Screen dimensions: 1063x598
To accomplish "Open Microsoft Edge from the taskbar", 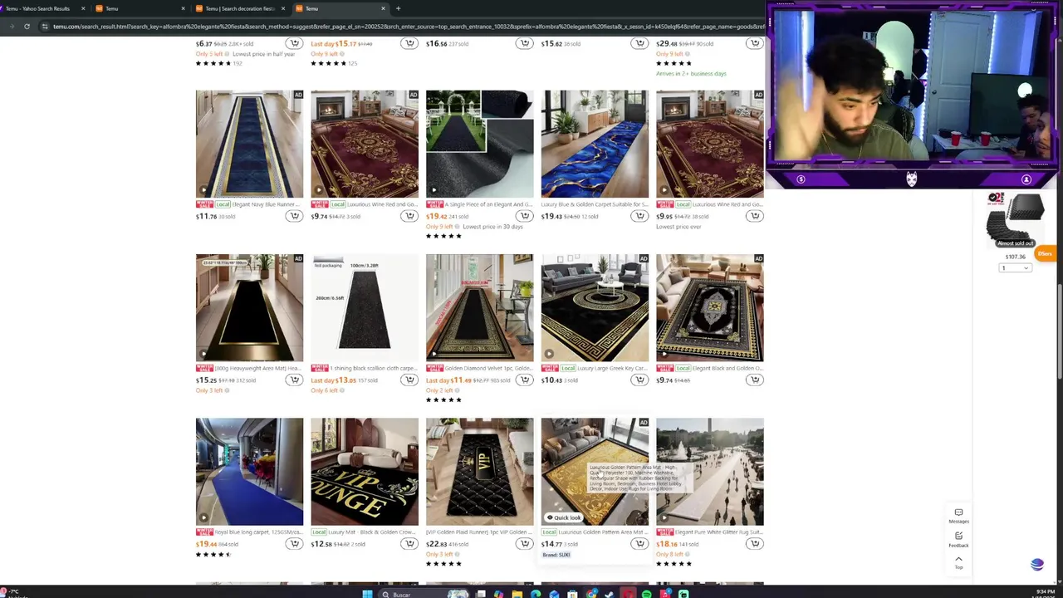I will pyautogui.click(x=536, y=594).
